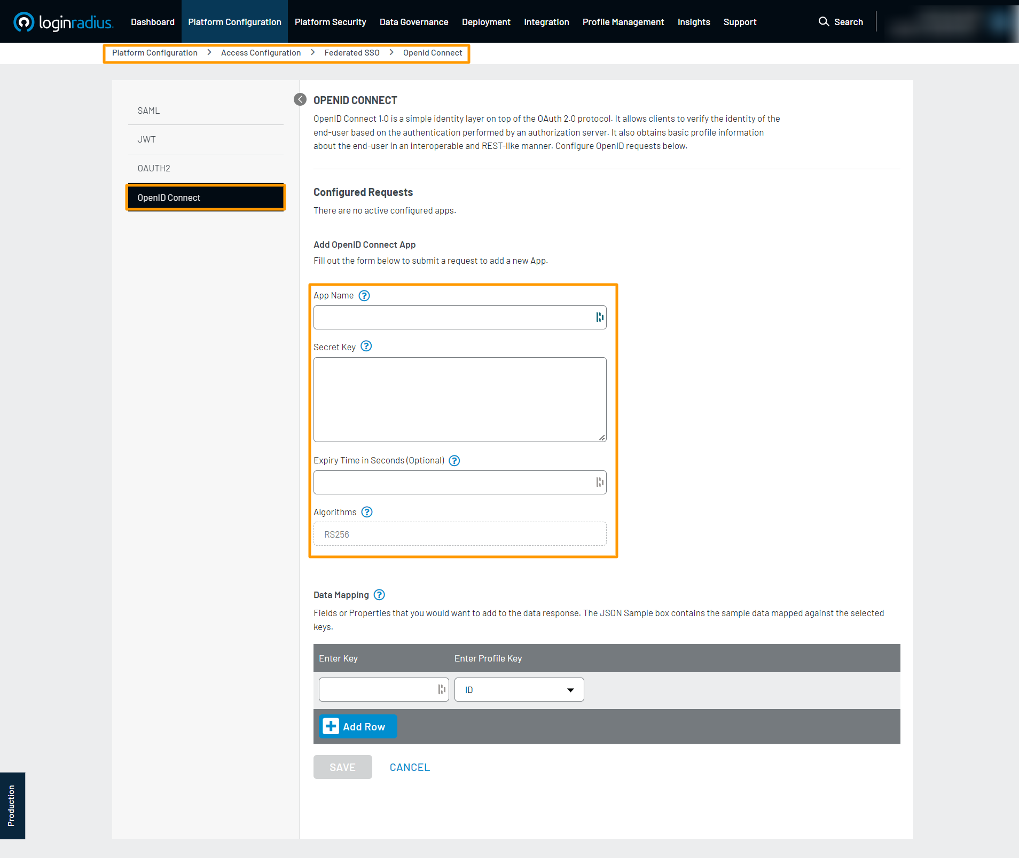Viewport: 1019px width, 858px height.
Task: Click the Search text in header
Action: pos(849,22)
